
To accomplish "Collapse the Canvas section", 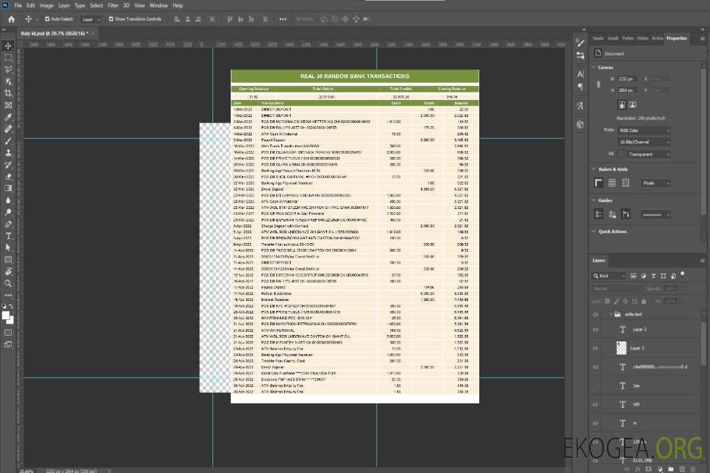I will click(x=594, y=67).
